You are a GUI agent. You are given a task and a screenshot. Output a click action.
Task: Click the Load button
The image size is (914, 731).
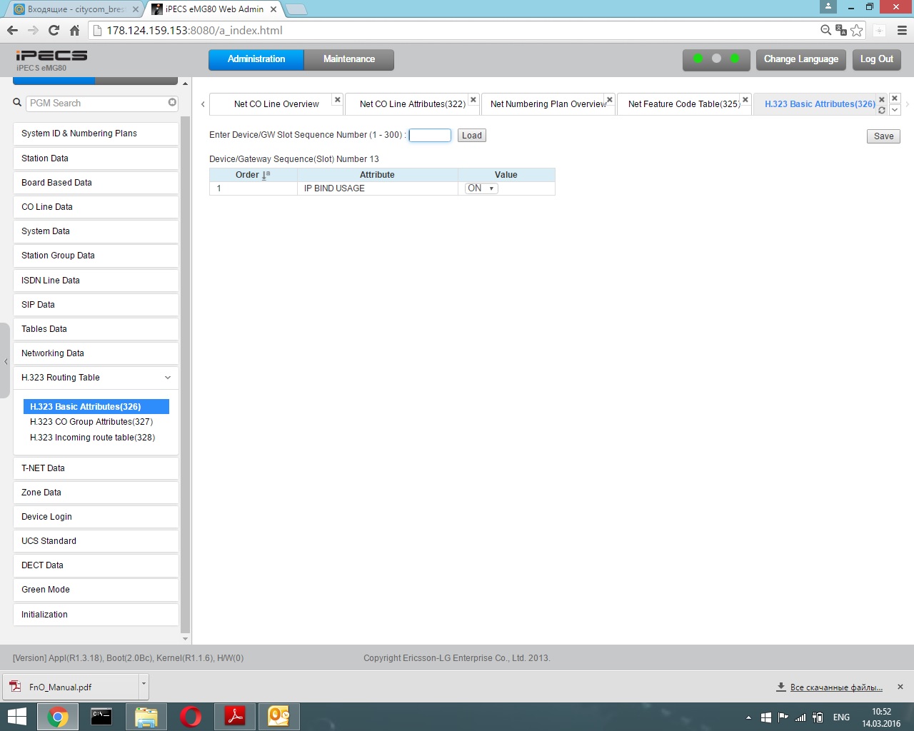click(x=471, y=136)
